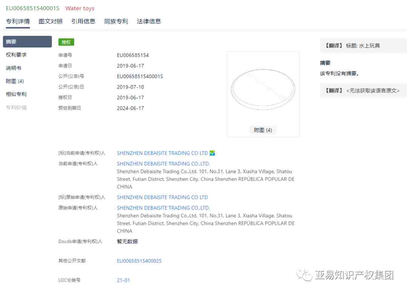Image resolution: width=407 pixels, height=293 pixels.
Task: Open 原始申请人 SHENZHEN DEBAISITE TRADING CO.,LTD. link
Action: point(163,208)
